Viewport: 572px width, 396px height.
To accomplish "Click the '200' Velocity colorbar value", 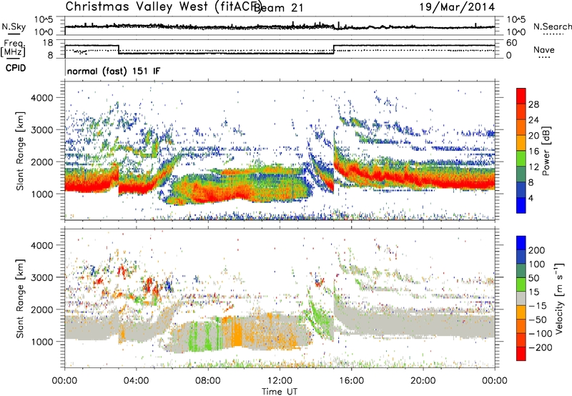I will click(537, 250).
